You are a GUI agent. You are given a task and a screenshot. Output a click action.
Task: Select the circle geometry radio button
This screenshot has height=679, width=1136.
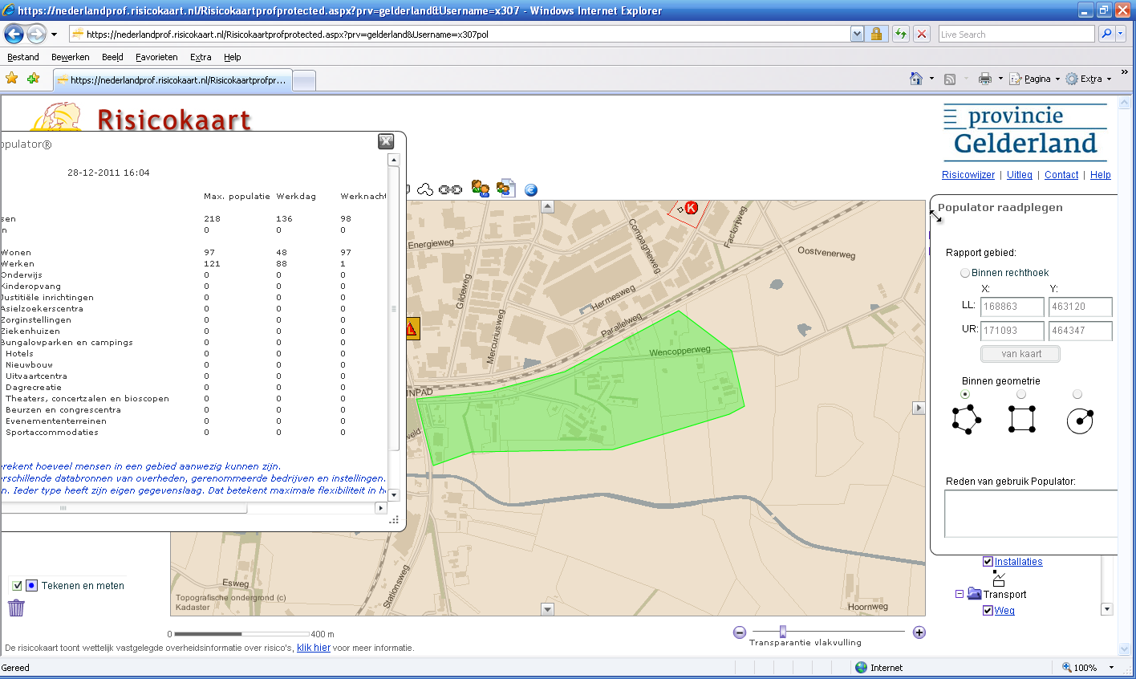(1077, 394)
